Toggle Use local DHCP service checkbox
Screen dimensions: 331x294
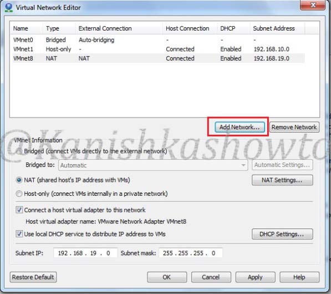coord(19,234)
